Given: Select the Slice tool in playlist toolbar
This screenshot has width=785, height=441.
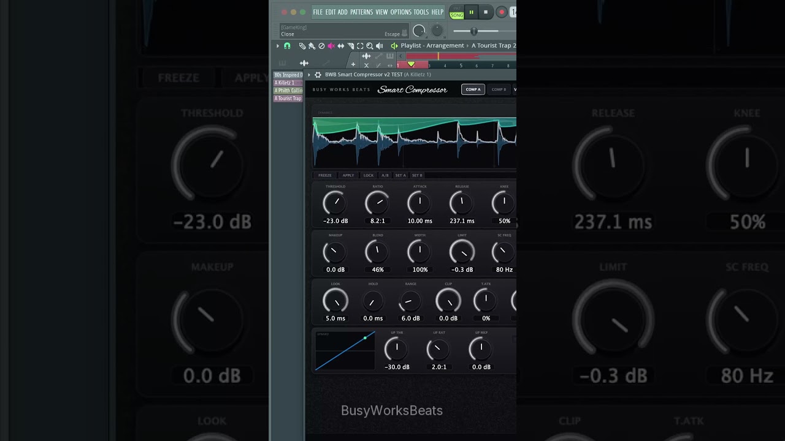Looking at the screenshot, I should tap(351, 46).
